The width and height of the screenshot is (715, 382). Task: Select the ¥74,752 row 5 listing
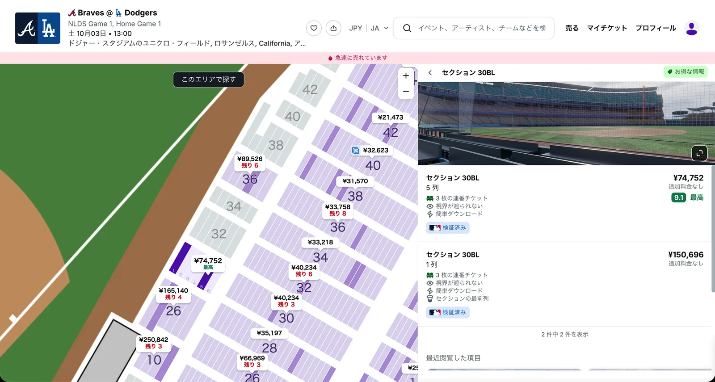[565, 203]
